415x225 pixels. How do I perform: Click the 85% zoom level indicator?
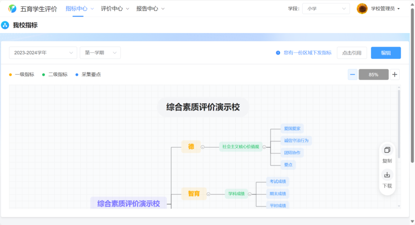pos(373,74)
